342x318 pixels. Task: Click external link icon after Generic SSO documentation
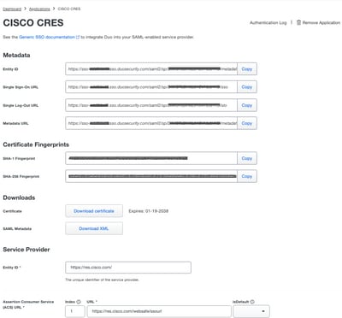click(78, 37)
